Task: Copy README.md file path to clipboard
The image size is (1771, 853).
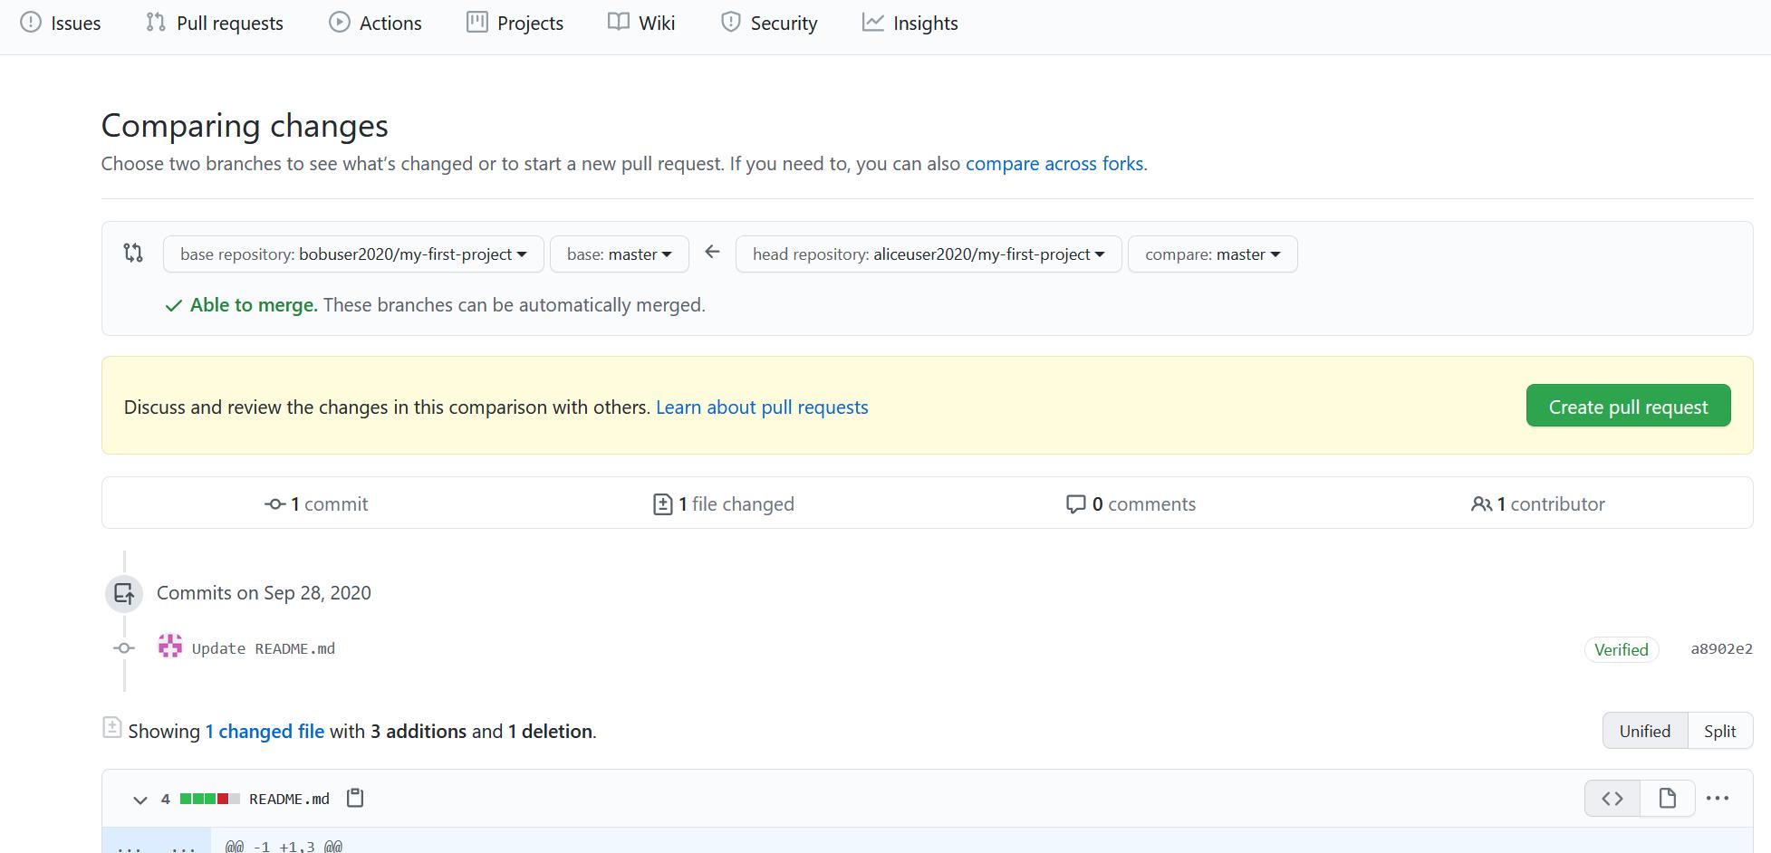Action: 355,798
